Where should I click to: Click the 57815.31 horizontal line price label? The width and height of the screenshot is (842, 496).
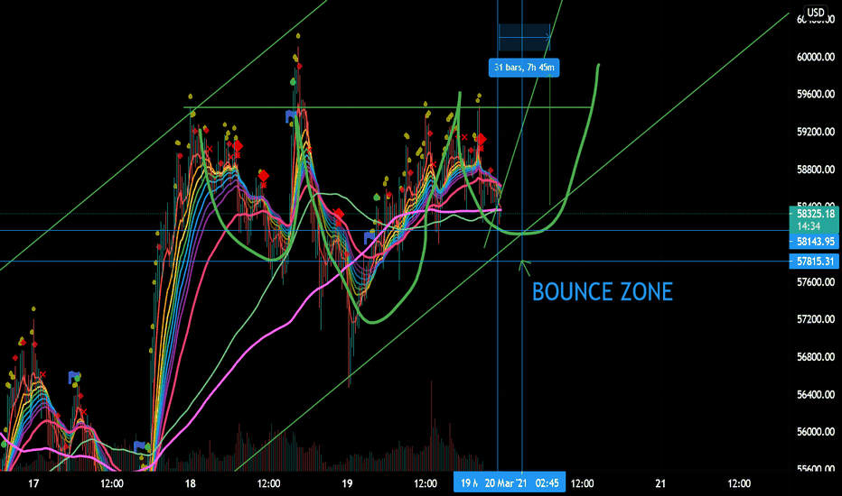pos(815,262)
